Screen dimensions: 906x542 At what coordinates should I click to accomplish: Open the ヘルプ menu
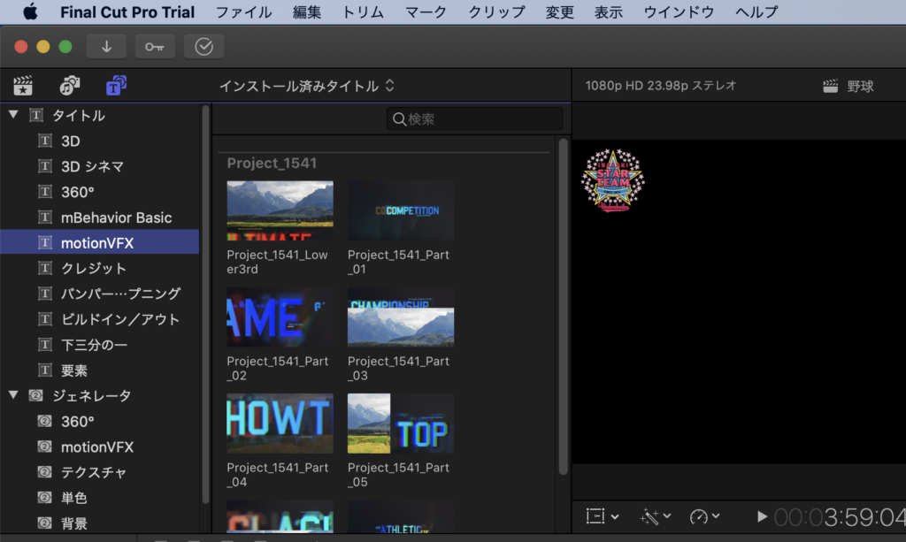coord(756,12)
